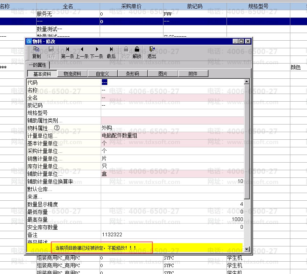The image size is (307, 274).
Task: Select the 图片 tab
Action: click(x=163, y=74)
